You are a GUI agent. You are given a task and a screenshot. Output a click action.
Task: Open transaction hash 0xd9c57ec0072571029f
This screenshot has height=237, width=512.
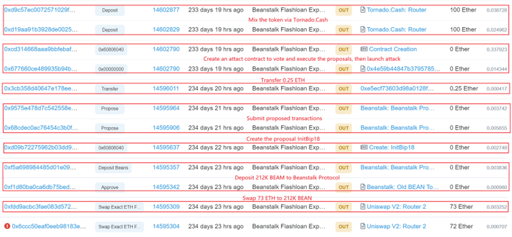click(x=40, y=10)
